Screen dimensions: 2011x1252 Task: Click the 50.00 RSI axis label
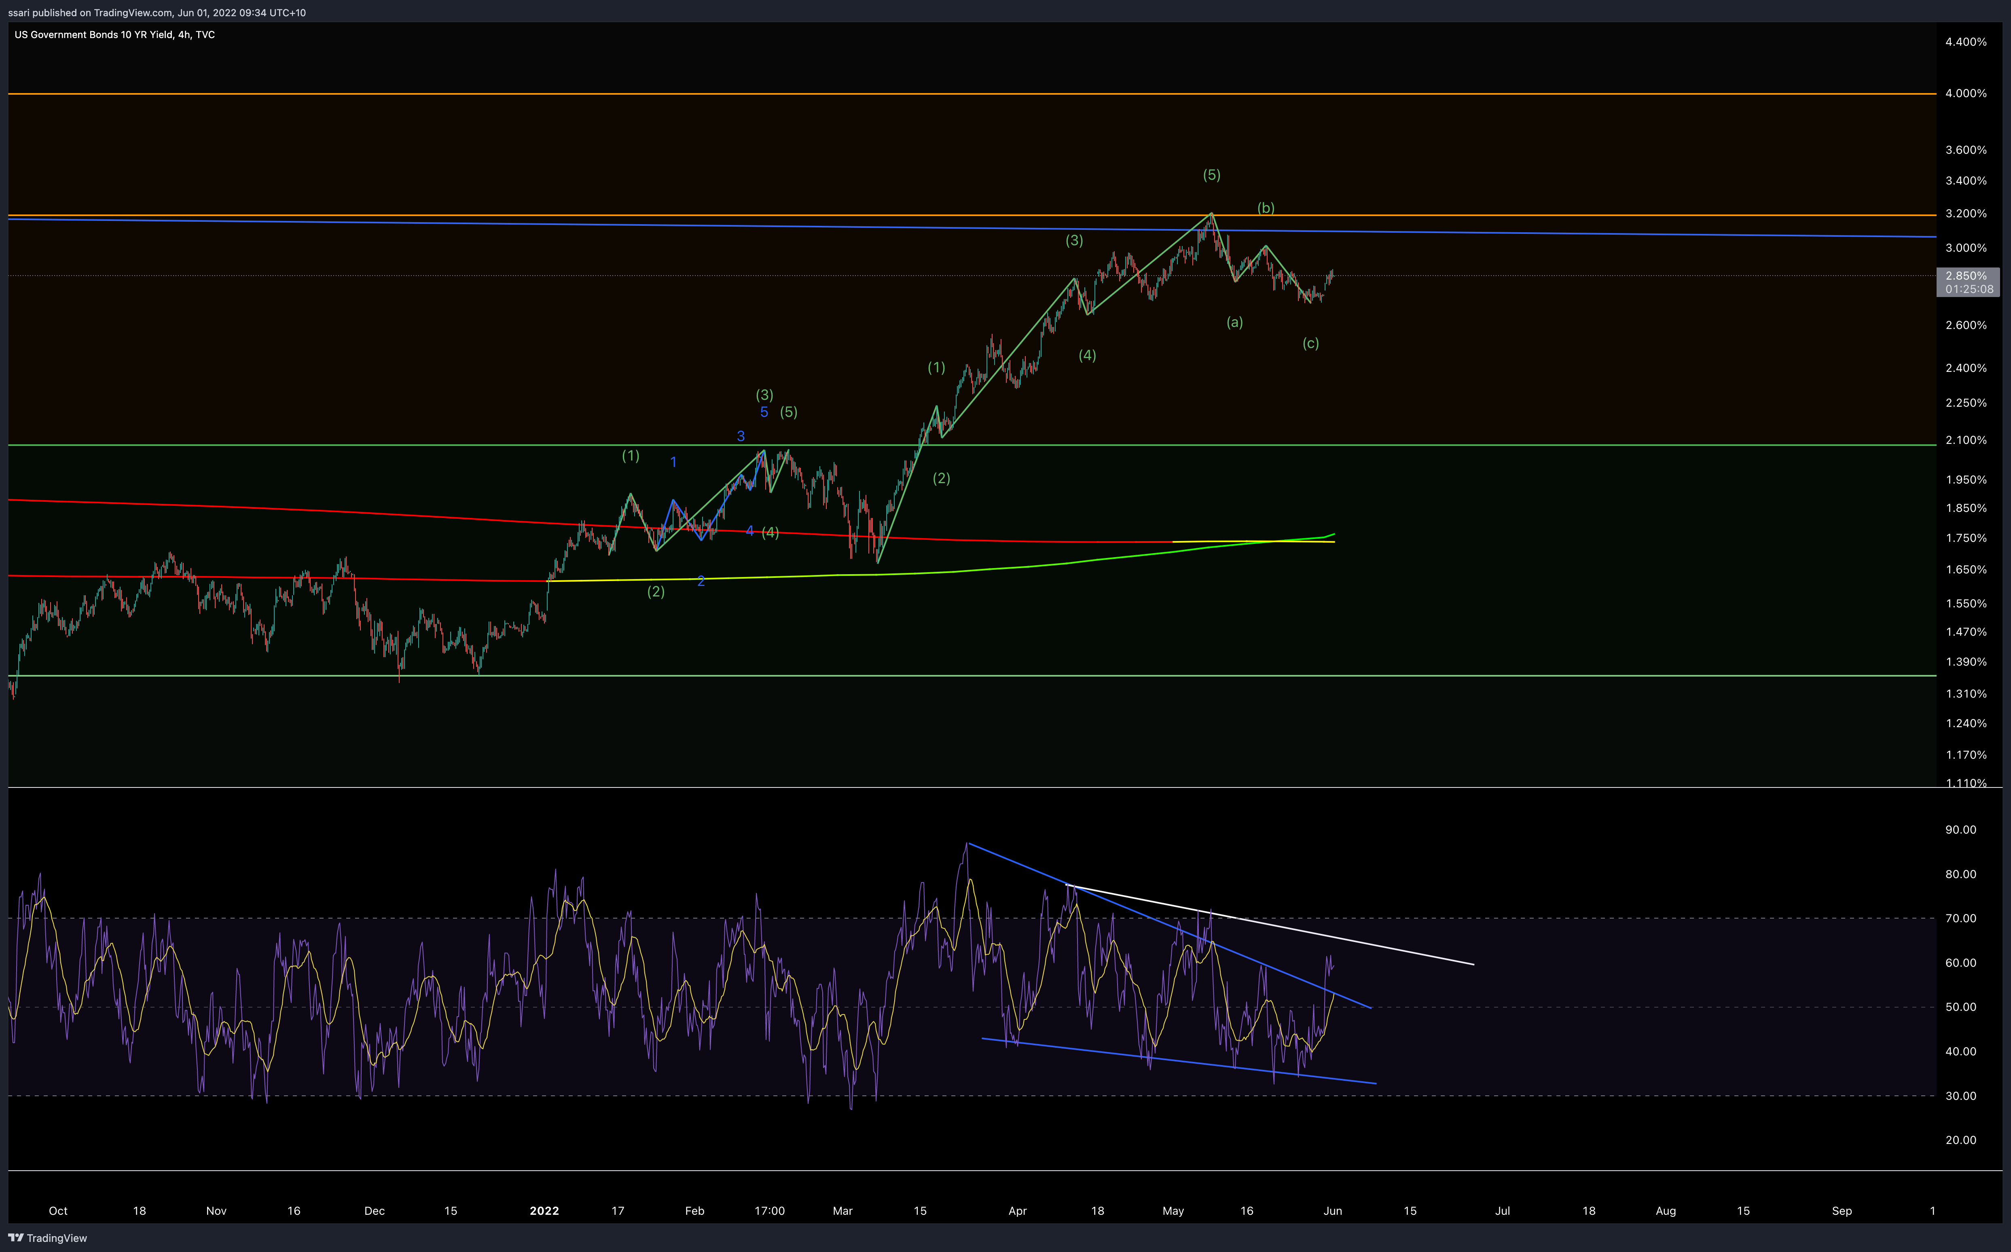[x=1960, y=1007]
